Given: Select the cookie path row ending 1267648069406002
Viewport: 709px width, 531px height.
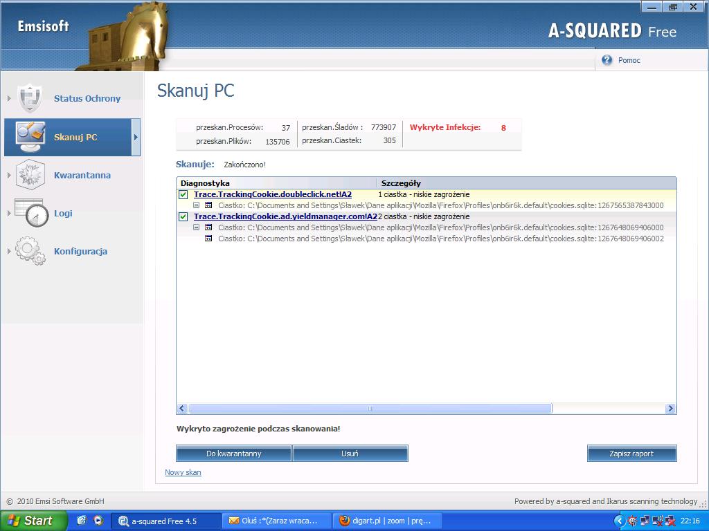Looking at the screenshot, I should click(441, 239).
